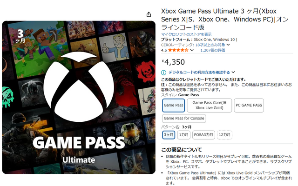Expand the CERO rating dropdown chevron

[x=228, y=45]
